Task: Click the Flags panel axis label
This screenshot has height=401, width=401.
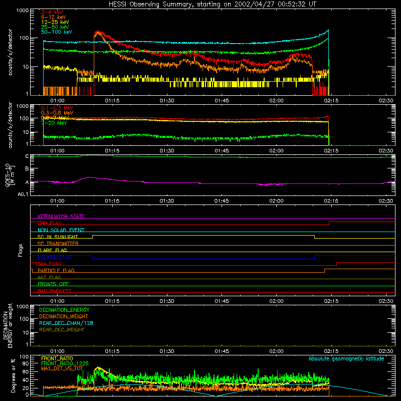Action: click(21, 250)
